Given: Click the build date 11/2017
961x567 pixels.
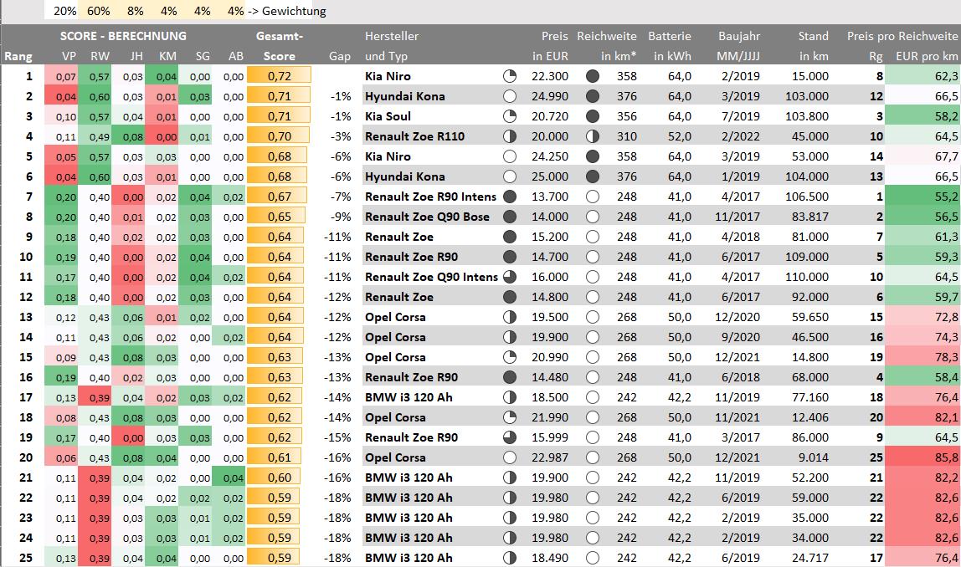Looking at the screenshot, I should [737, 217].
